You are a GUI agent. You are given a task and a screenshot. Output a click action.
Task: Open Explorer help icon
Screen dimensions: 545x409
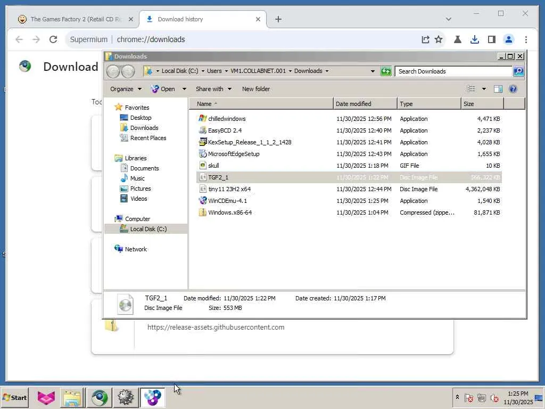point(513,89)
